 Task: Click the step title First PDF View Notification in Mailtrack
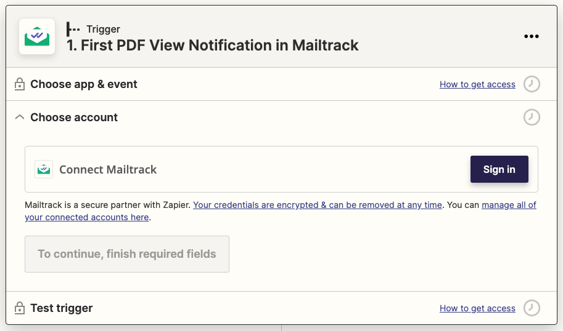pos(213,46)
